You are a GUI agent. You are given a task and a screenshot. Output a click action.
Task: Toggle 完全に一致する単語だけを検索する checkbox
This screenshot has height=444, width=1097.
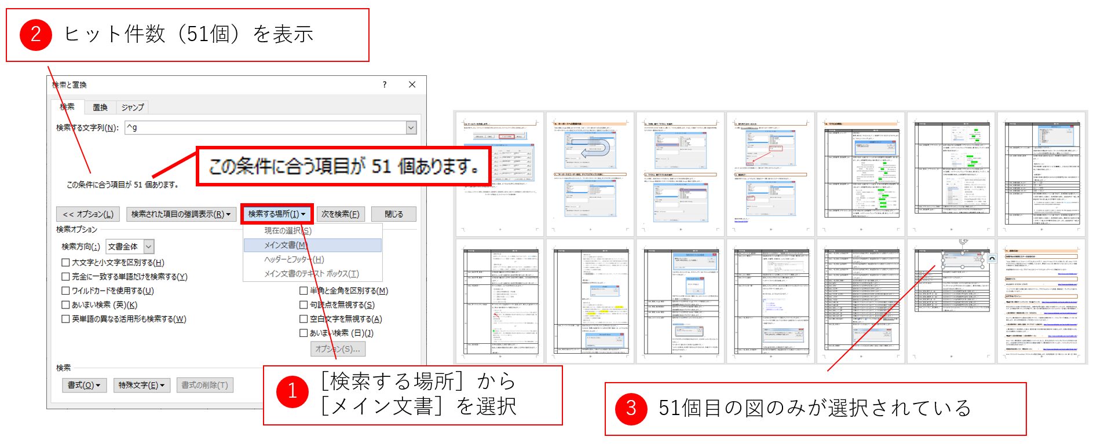66,277
